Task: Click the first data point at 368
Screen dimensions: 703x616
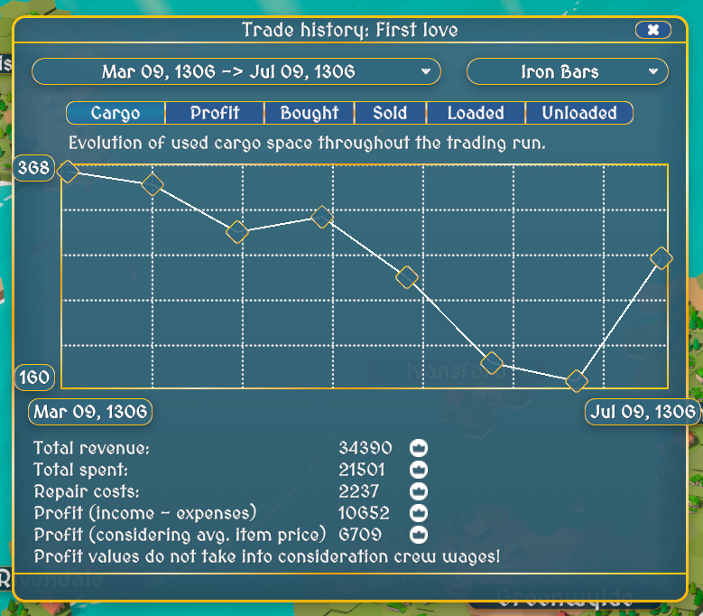Action: coord(67,170)
